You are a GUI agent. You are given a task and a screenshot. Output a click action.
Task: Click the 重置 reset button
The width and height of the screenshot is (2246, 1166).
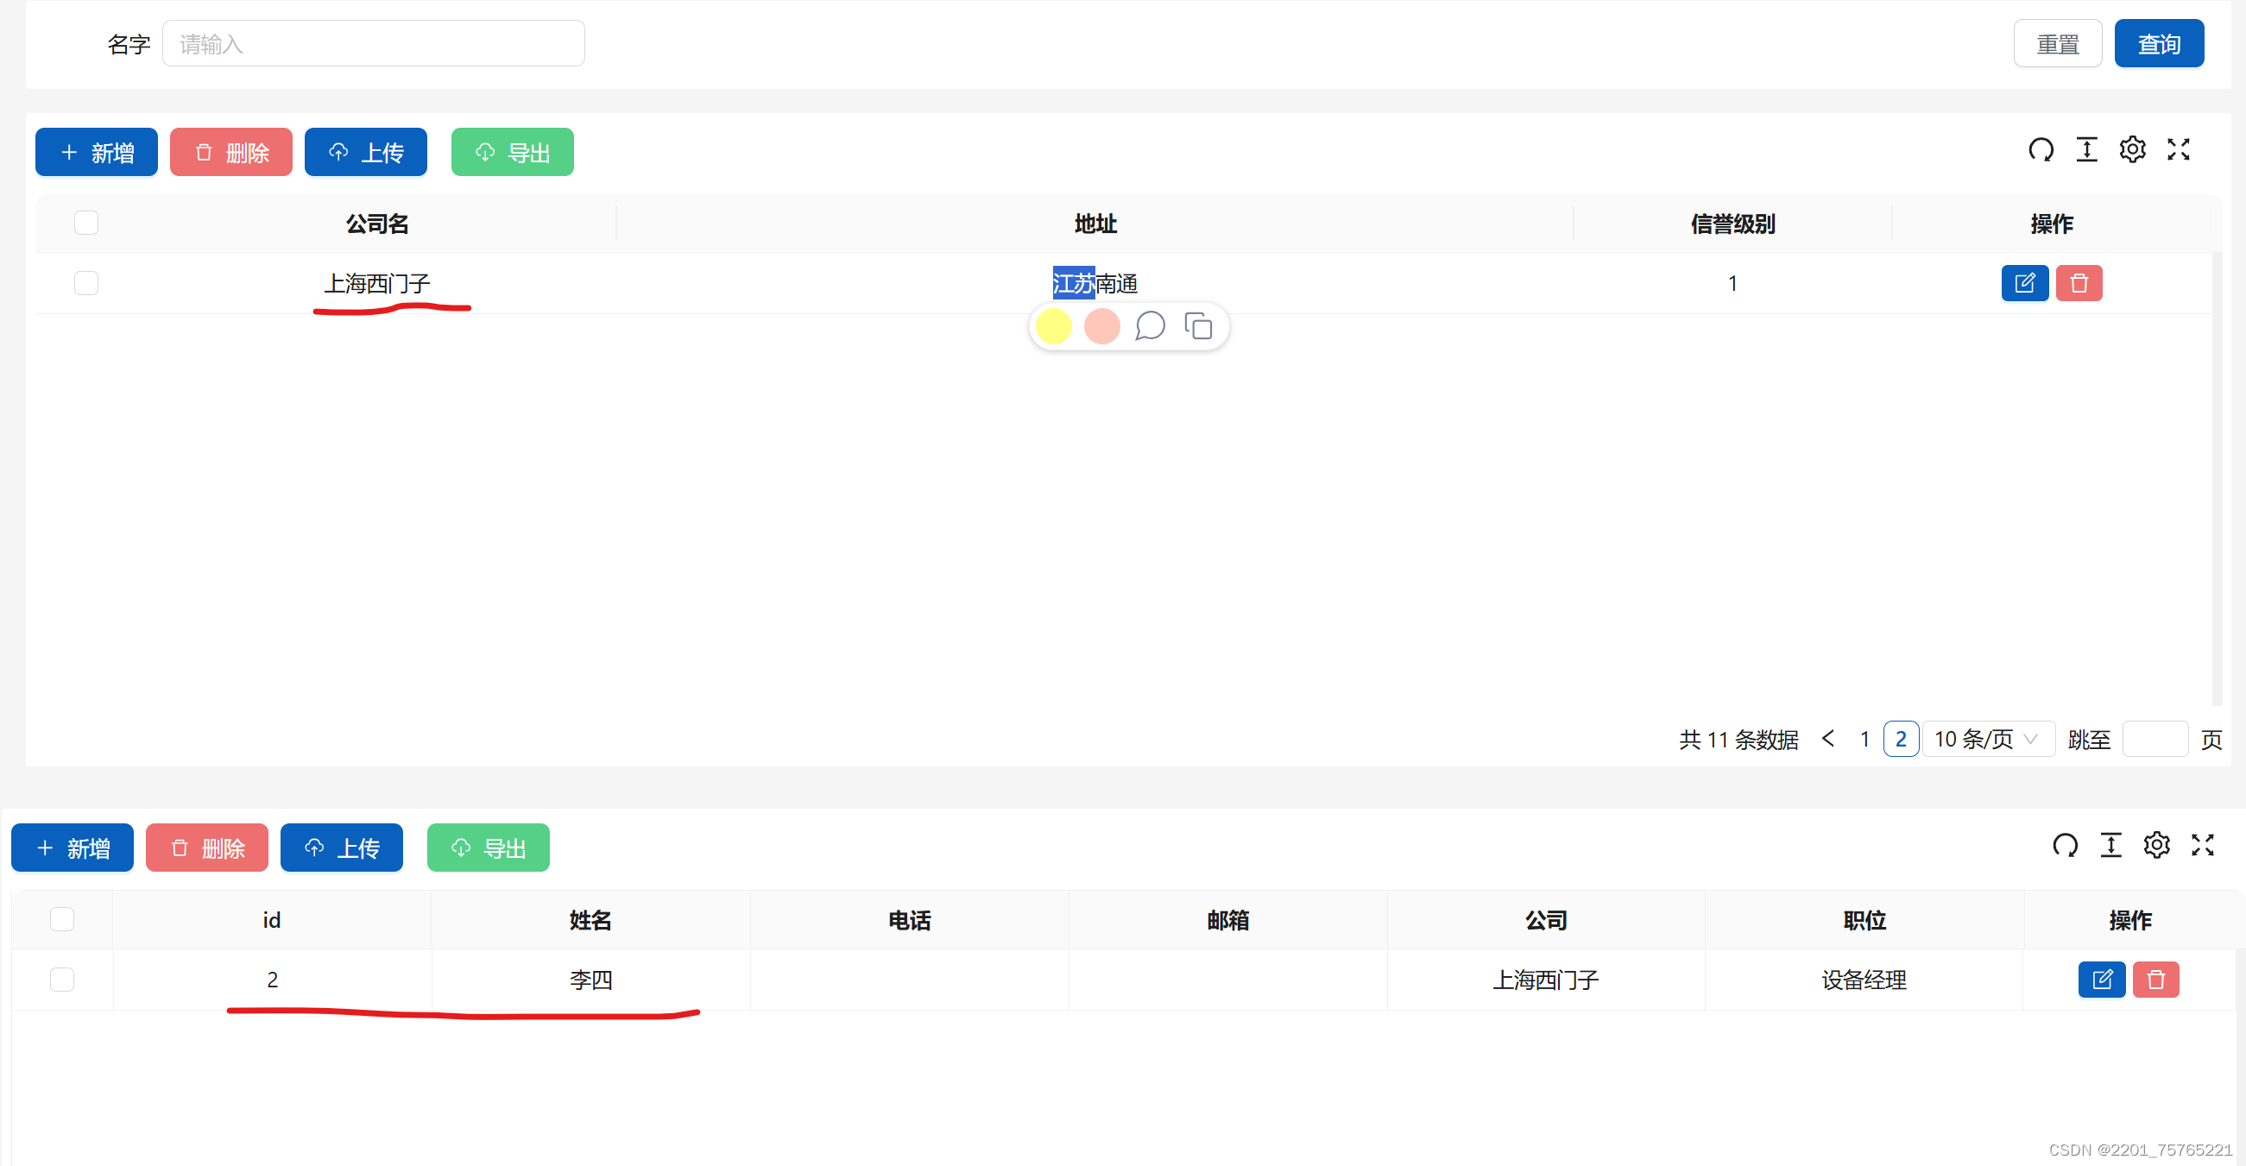click(2057, 43)
